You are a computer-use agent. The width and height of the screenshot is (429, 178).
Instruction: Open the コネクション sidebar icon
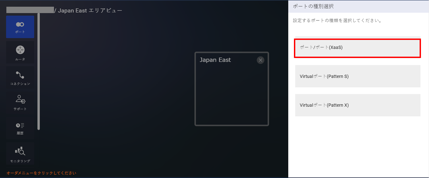click(20, 78)
